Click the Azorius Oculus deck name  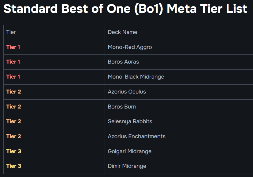127,92
